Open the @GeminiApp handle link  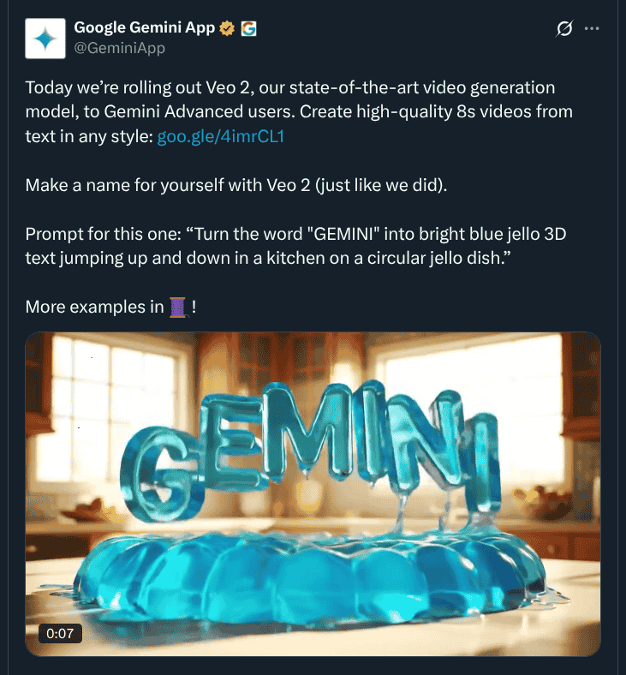119,48
